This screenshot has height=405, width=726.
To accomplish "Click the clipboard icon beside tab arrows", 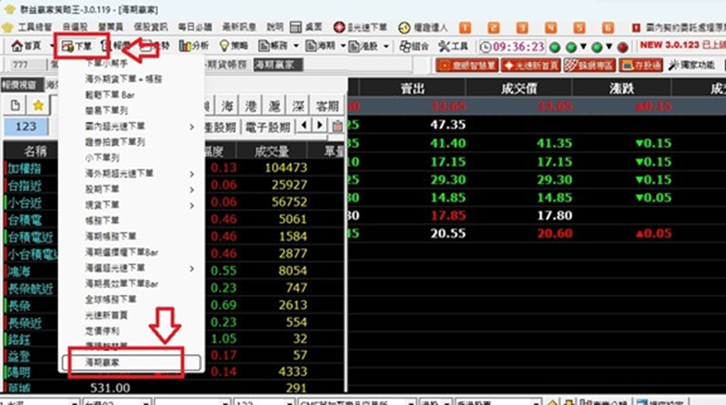I will (337, 126).
